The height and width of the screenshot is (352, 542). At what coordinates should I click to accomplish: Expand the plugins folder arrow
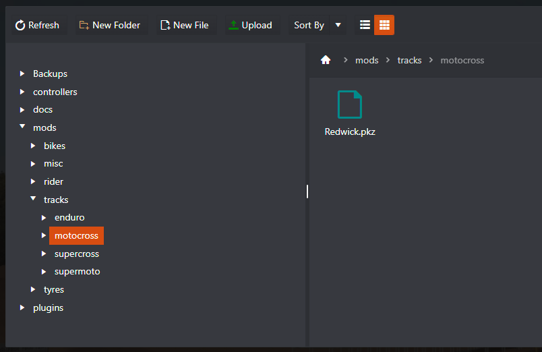[x=22, y=307]
